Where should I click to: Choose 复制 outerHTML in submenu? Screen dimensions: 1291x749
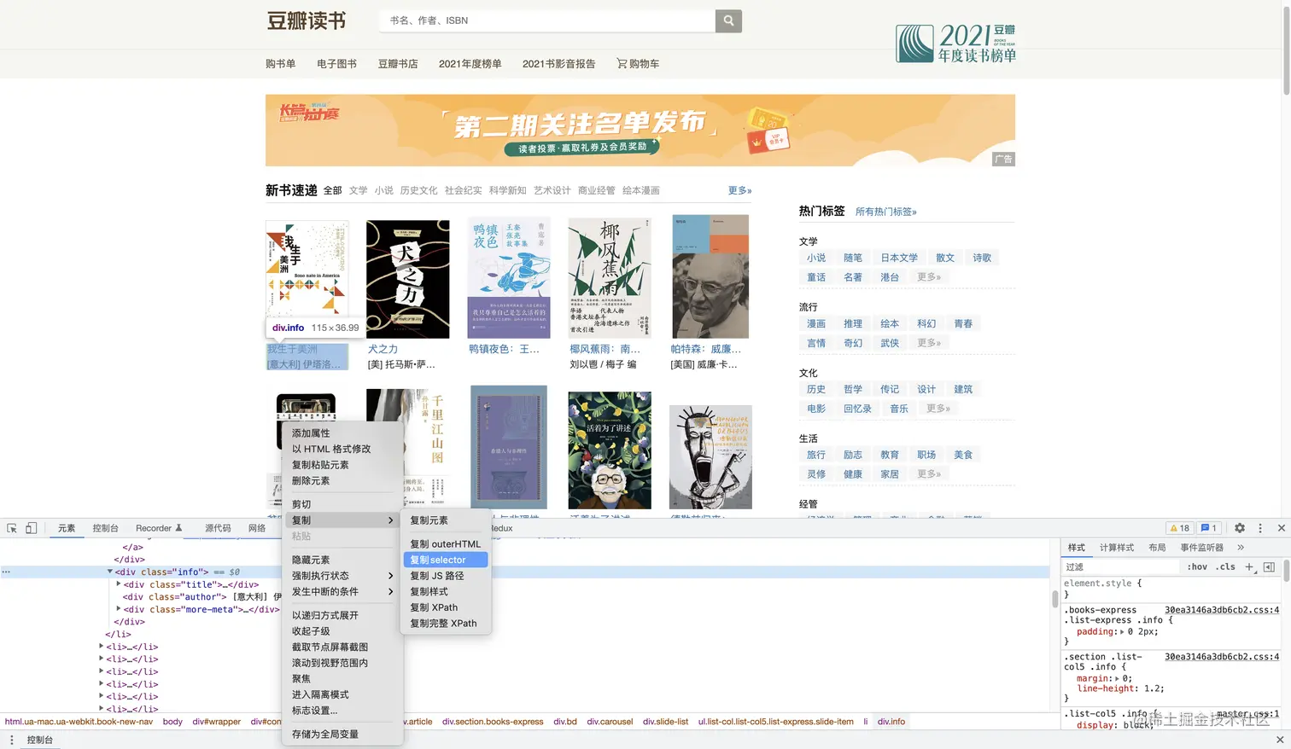pyautogui.click(x=446, y=544)
